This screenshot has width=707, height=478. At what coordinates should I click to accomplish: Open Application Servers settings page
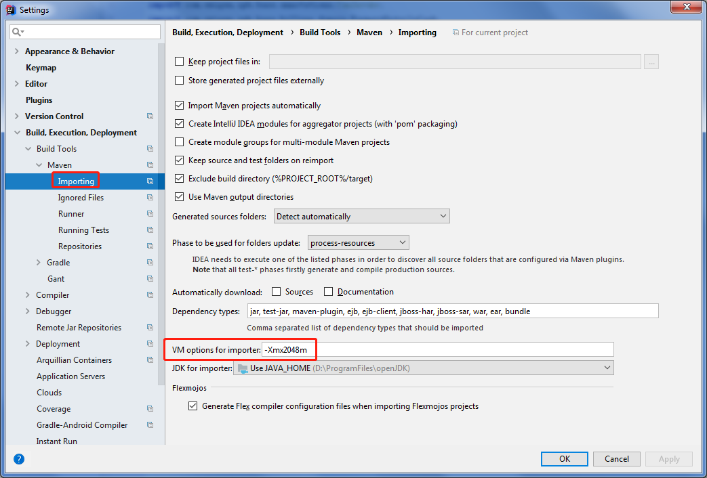70,376
